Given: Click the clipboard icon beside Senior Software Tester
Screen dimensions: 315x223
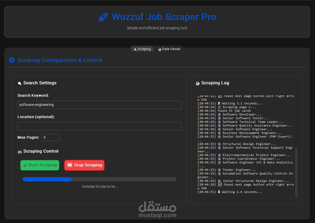Looking at the screenshot, I should point(219,118).
